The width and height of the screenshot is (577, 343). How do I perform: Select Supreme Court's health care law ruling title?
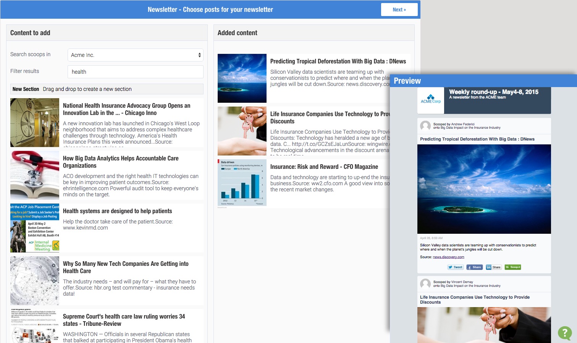click(124, 320)
